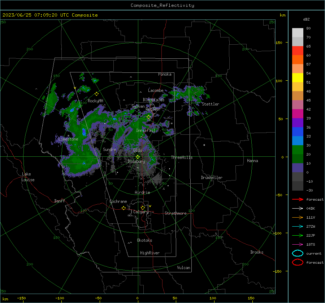Click the 150 tick on right axis
Viewport: 325px width, 303px height.
[x=279, y=43]
